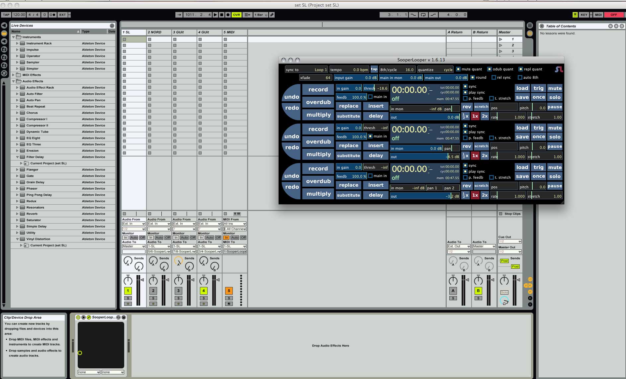Select the 5 MIDI track header
This screenshot has width=626, height=379.
click(x=235, y=32)
